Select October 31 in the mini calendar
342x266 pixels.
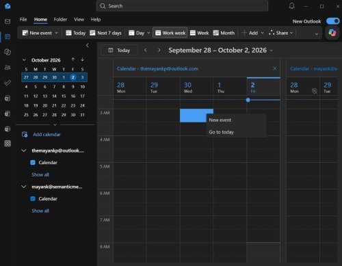point(82,115)
